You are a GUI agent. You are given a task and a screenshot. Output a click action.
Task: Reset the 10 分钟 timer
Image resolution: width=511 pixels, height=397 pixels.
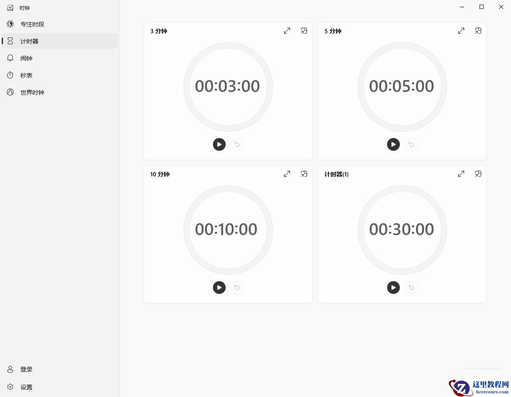(x=237, y=288)
